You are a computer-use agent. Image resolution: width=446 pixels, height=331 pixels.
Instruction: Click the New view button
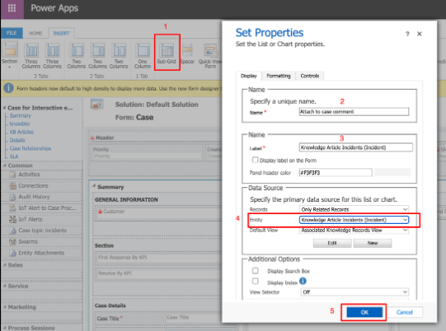[373, 243]
